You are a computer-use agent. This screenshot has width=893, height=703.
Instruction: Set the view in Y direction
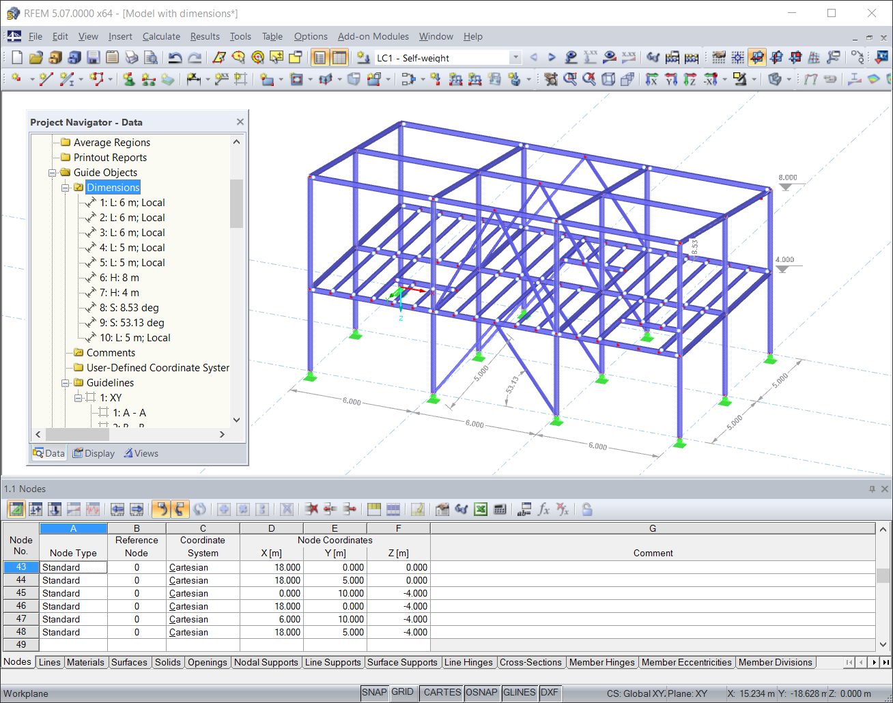point(671,80)
